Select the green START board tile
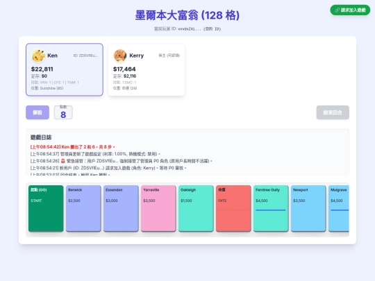This screenshot has width=375, height=281. pyautogui.click(x=46, y=208)
